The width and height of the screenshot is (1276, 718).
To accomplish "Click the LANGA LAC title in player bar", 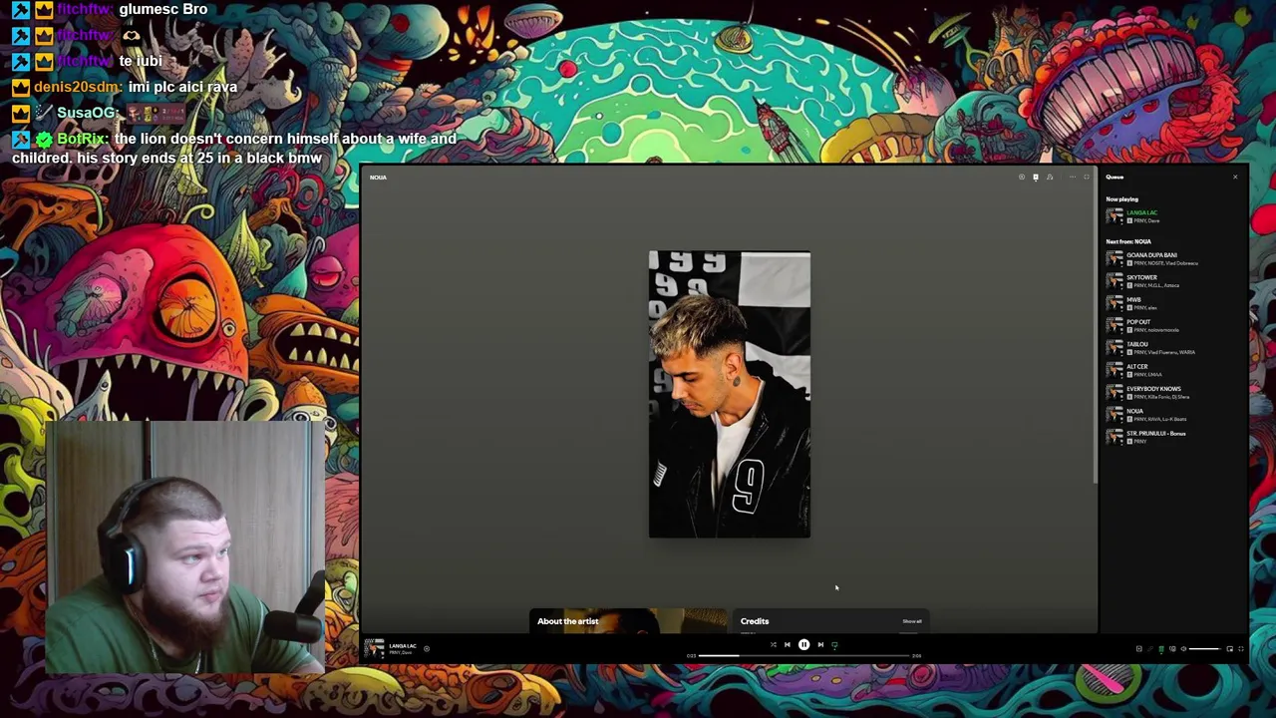I will [403, 645].
